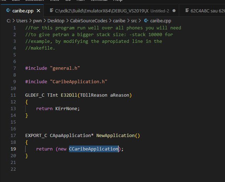Click the caribe.cpp breadcrumb file name
This screenshot has width=225, height=182.
coord(161,21)
